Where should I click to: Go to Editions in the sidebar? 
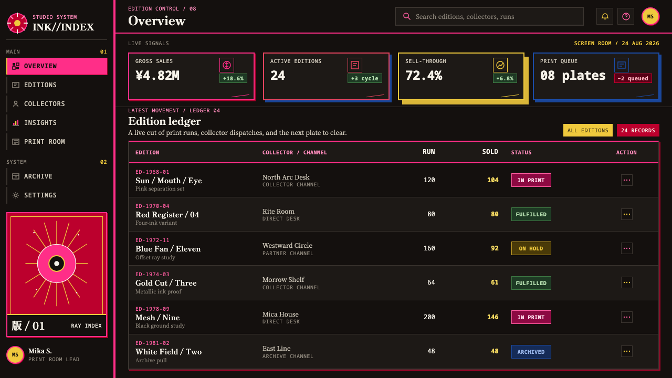(57, 85)
